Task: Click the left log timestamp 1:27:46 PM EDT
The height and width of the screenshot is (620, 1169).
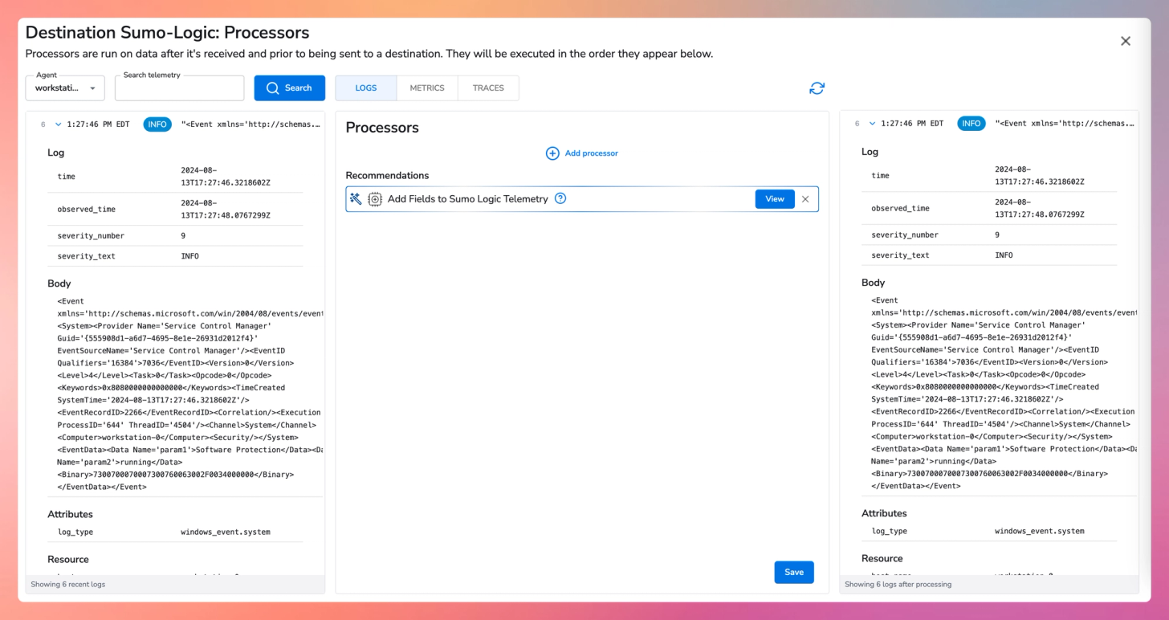Action: tap(98, 124)
